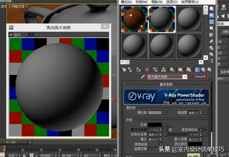Open the 实用程序(U) menu
The width and height of the screenshot is (229, 157).
190,2
